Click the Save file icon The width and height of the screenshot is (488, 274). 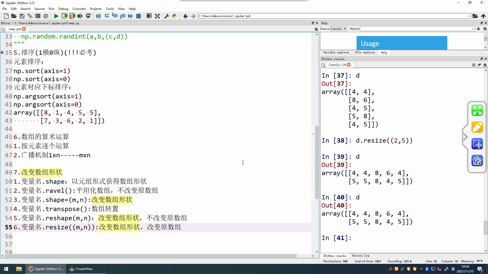[x=22, y=16]
